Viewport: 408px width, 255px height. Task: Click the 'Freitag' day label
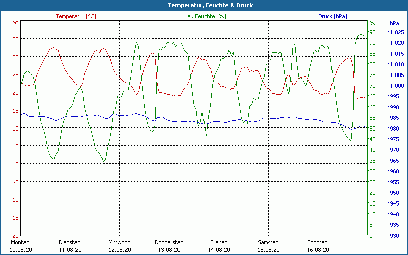click(219, 242)
